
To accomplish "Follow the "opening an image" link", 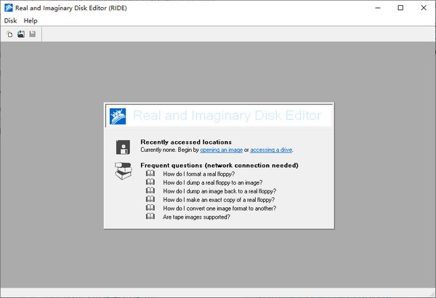I will (x=222, y=150).
